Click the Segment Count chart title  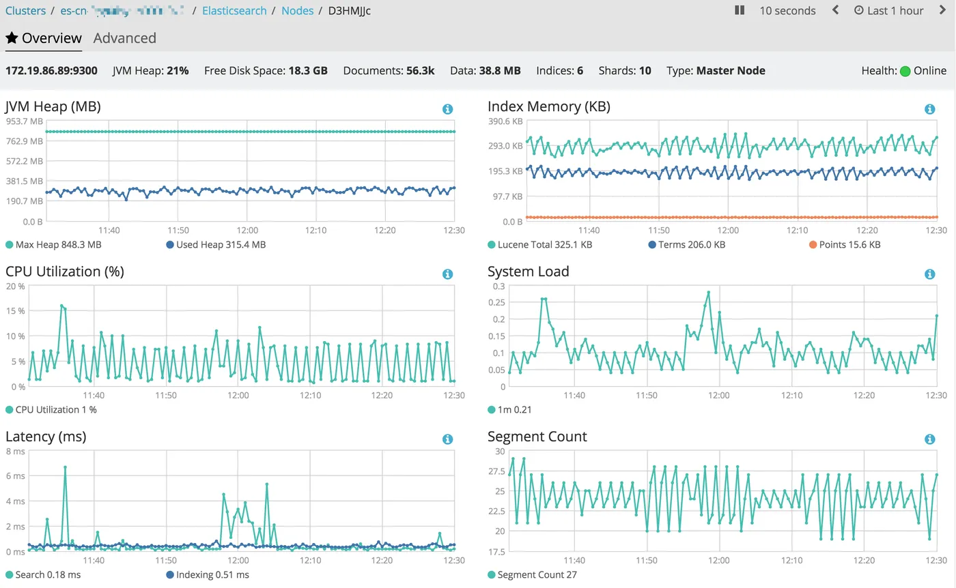click(x=537, y=437)
